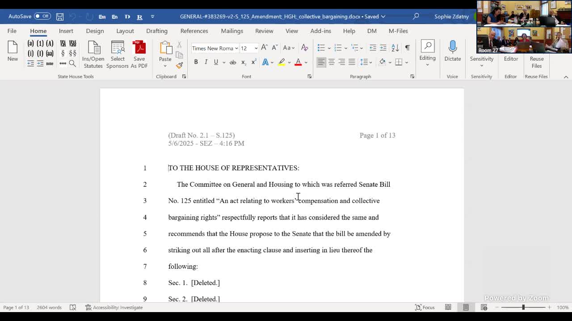Open the word count from status bar
The height and width of the screenshot is (321, 572).
pyautogui.click(x=49, y=307)
